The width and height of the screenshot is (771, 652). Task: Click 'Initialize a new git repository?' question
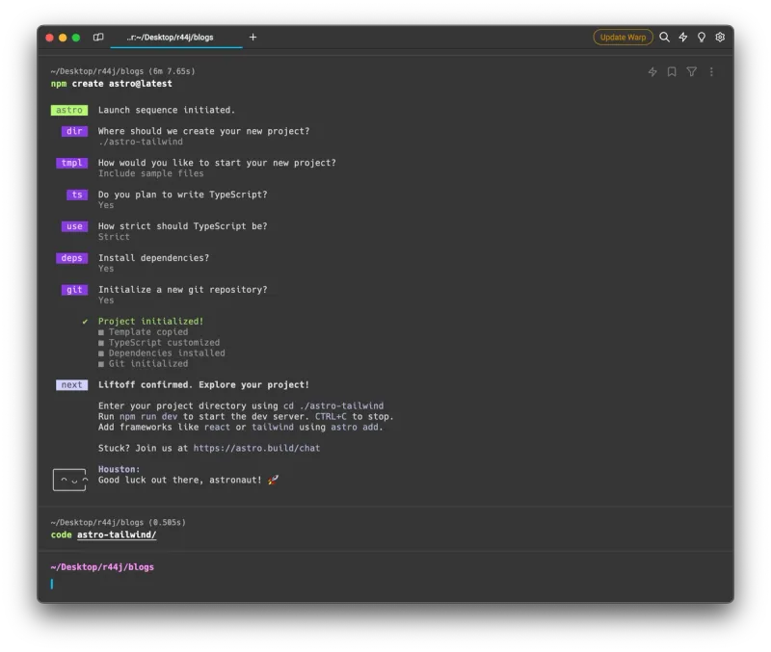[x=182, y=289]
